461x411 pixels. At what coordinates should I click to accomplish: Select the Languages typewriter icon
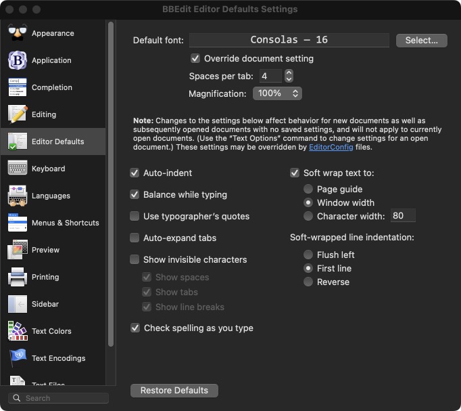tap(18, 196)
